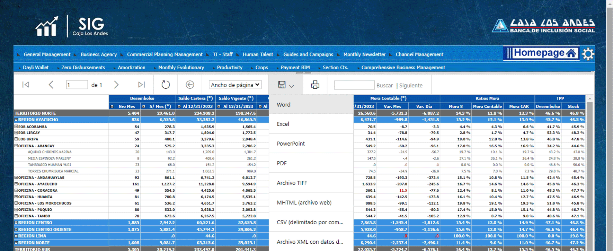
Task: Open Comprehensive Business Management report
Action: click(x=403, y=68)
